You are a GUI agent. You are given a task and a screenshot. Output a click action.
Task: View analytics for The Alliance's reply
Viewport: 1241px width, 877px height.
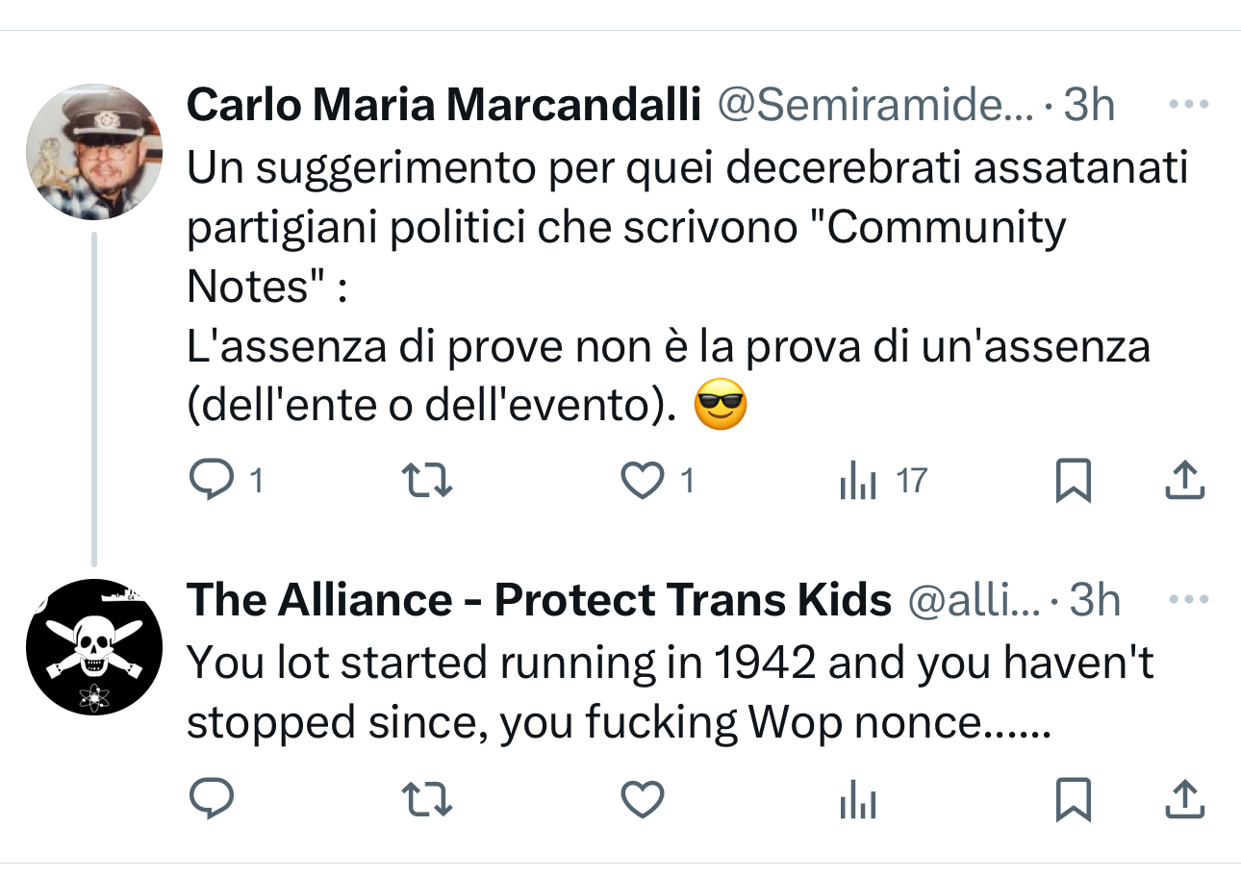pyautogui.click(x=858, y=800)
